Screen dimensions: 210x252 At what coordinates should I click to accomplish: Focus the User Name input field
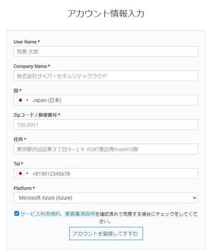106,51
